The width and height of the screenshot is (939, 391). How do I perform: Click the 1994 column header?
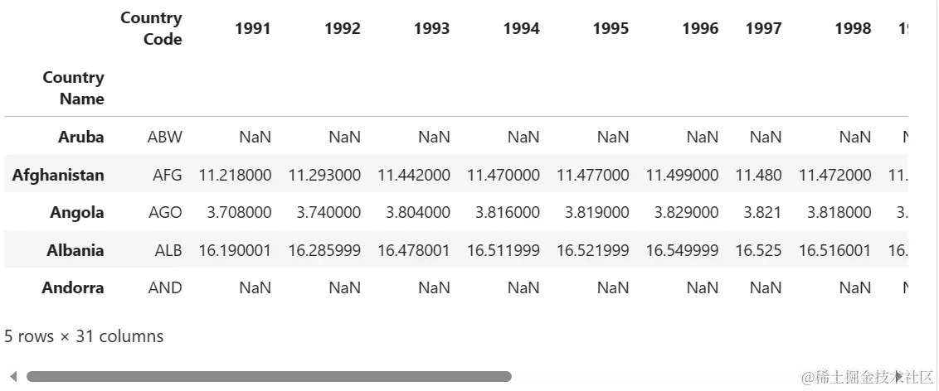[x=521, y=29]
